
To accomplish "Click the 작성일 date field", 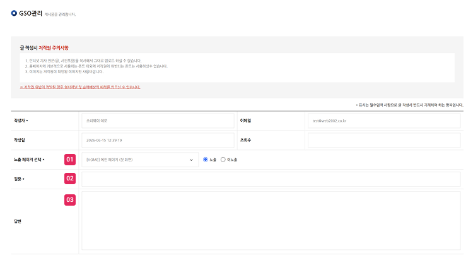I will pyautogui.click(x=158, y=140).
